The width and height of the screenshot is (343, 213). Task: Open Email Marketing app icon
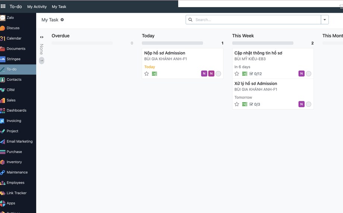coord(3,142)
